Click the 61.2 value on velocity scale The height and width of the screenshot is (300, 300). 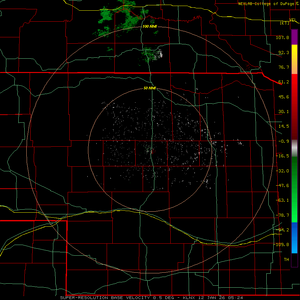click(284, 82)
